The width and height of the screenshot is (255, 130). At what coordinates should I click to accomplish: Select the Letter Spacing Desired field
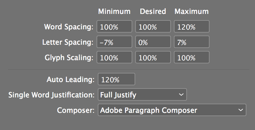coord(153,42)
